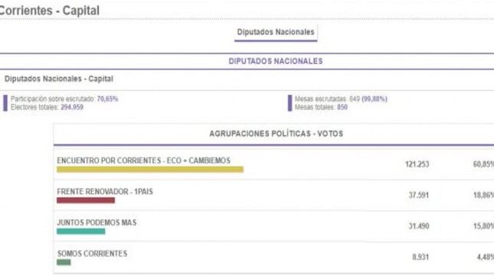This screenshot has width=494, height=275.
Task: Click the teal Juntos Podemos Mas bar
Action: pos(81,231)
